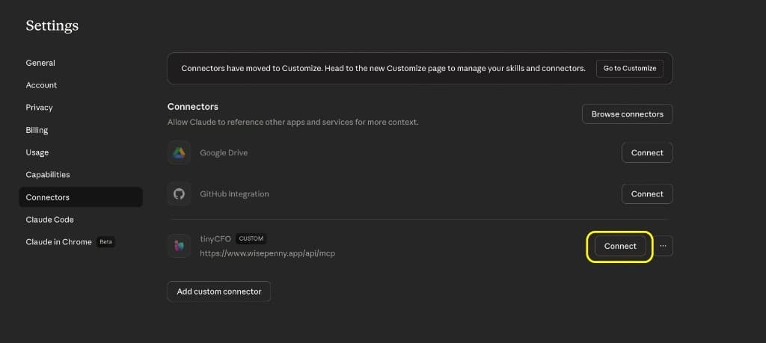
Task: Click the 'Allow Claude to reference other apps' description
Action: click(292, 122)
